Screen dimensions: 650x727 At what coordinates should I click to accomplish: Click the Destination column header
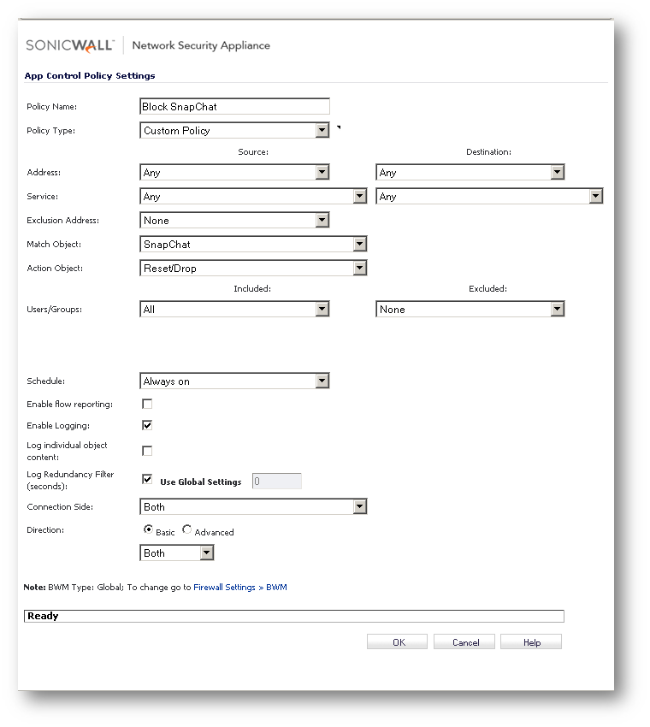pos(488,151)
